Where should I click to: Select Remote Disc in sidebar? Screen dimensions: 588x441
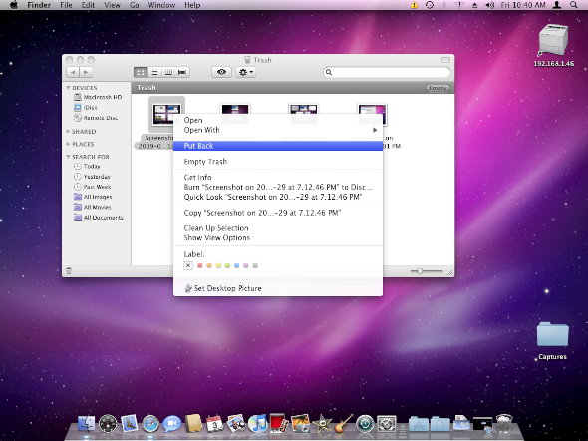[x=96, y=118]
